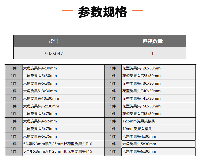This screenshot has height=156, width=200.
Task: Click 1件 quantity beside 花型旋具头T20x30mm
Action: tap(113, 68)
